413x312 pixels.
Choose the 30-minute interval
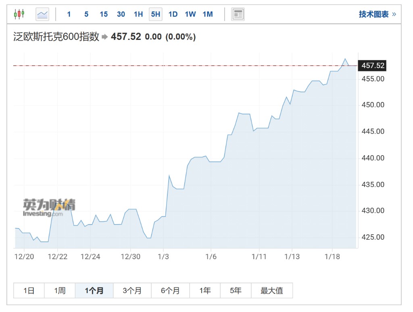(x=121, y=15)
